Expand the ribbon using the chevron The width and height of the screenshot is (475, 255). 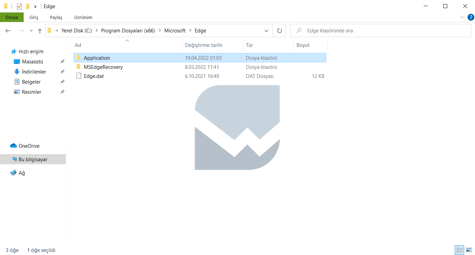click(x=462, y=17)
